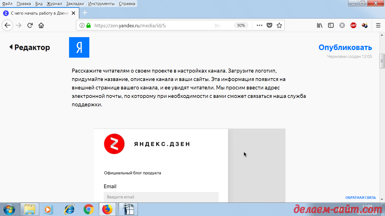Click the vertical page scrollbar thumb

click(x=382, y=61)
